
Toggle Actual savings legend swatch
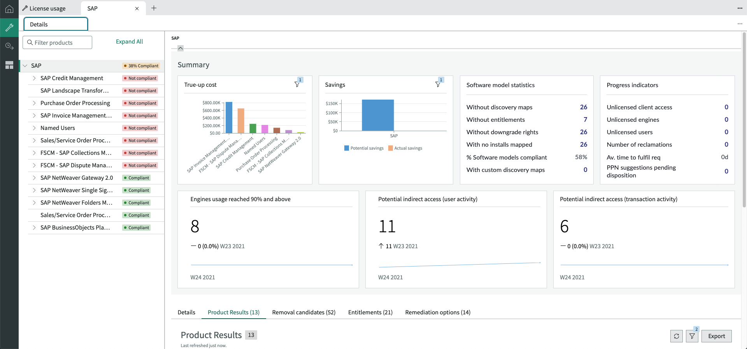391,148
